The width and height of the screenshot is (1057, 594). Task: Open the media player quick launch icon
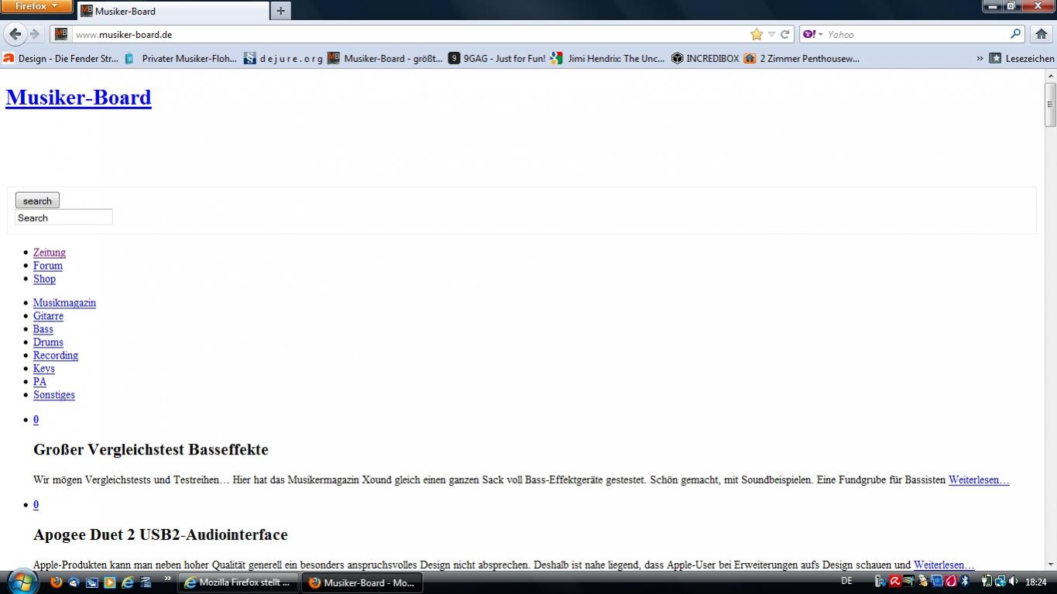coord(109,582)
